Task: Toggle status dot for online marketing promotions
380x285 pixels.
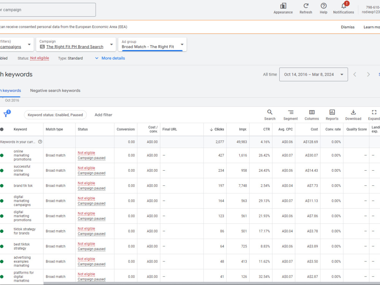Action: coord(2,155)
